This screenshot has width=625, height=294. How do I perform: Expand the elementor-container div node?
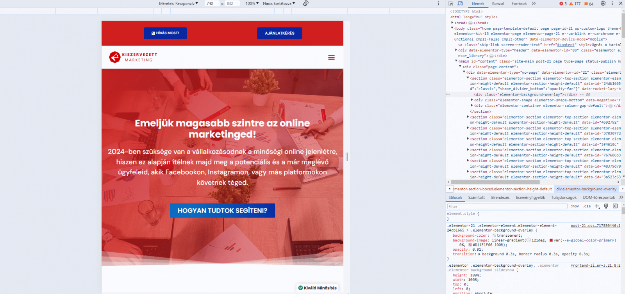[x=472, y=105]
